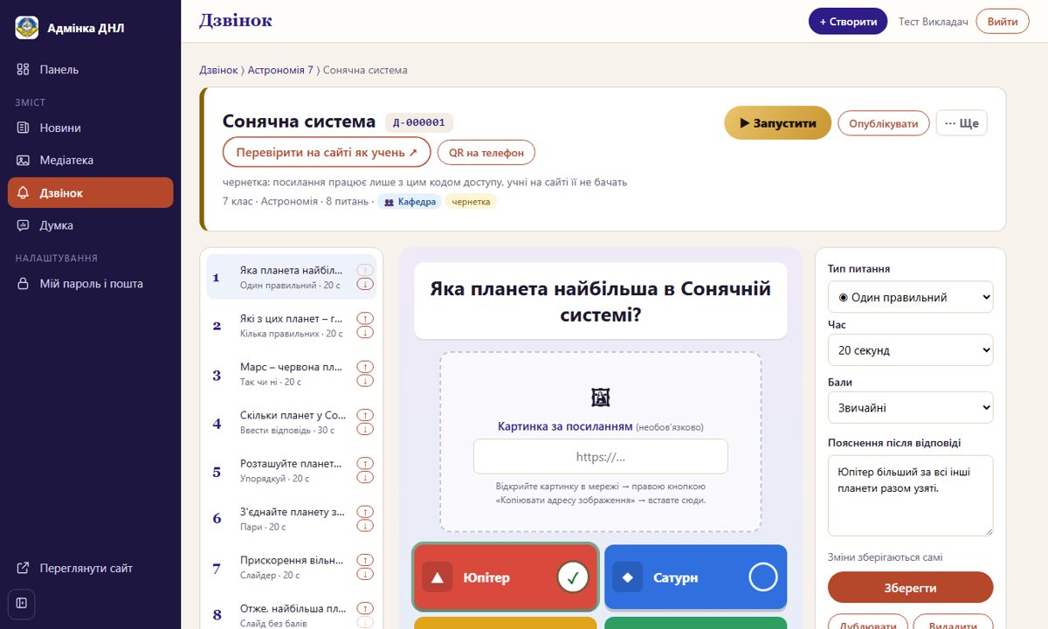Viewport: 1048px width, 629px height.
Task: Click the Кафедра tag
Action: [410, 202]
